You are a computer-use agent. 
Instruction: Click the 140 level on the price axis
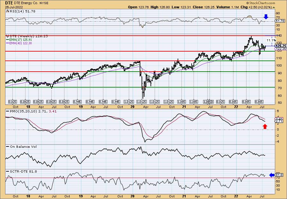278,35
